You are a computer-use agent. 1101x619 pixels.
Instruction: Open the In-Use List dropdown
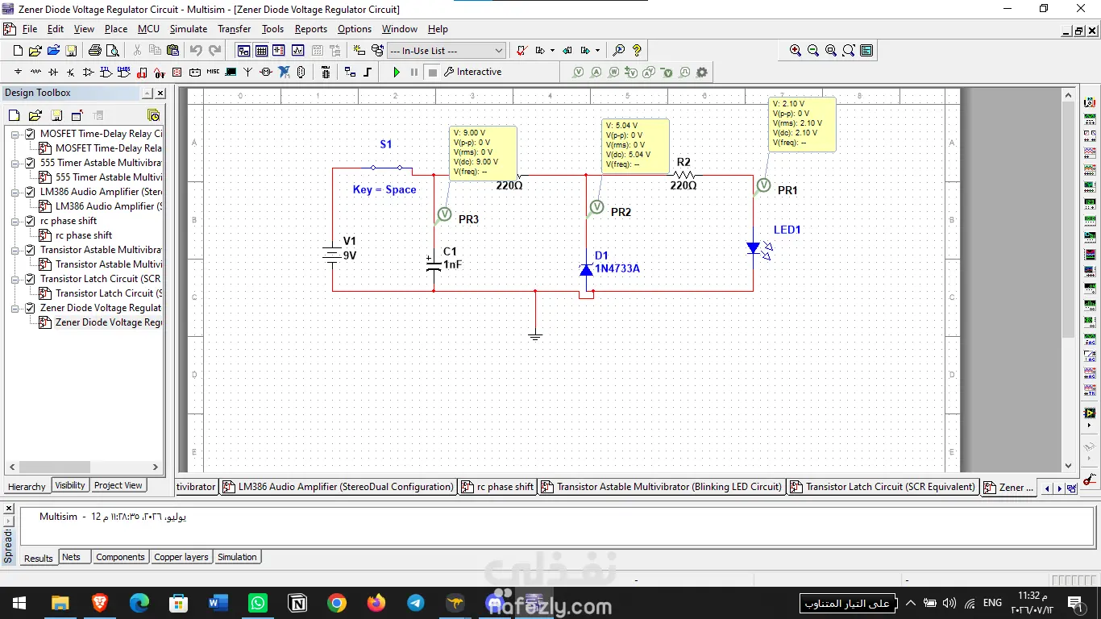[447, 50]
